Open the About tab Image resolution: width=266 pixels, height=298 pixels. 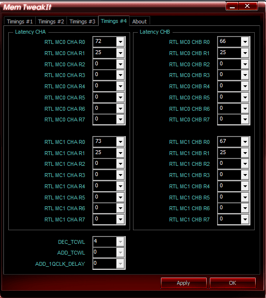click(x=139, y=21)
